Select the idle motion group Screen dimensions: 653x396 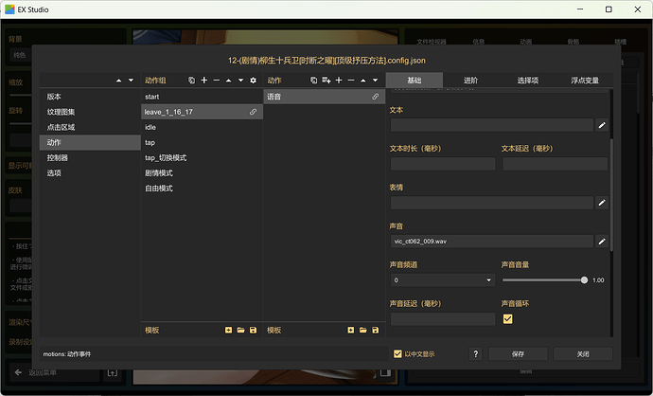(x=202, y=127)
